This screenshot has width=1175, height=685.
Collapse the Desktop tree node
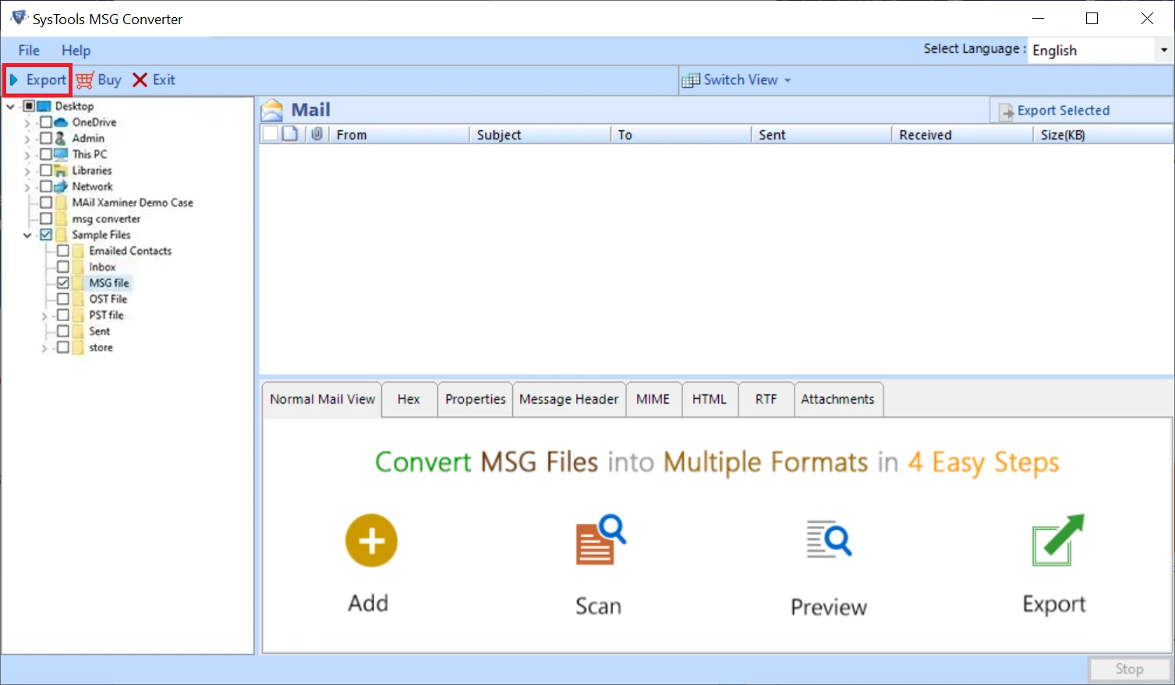click(11, 106)
